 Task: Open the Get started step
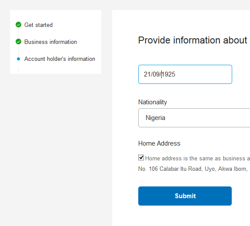pyautogui.click(x=38, y=25)
